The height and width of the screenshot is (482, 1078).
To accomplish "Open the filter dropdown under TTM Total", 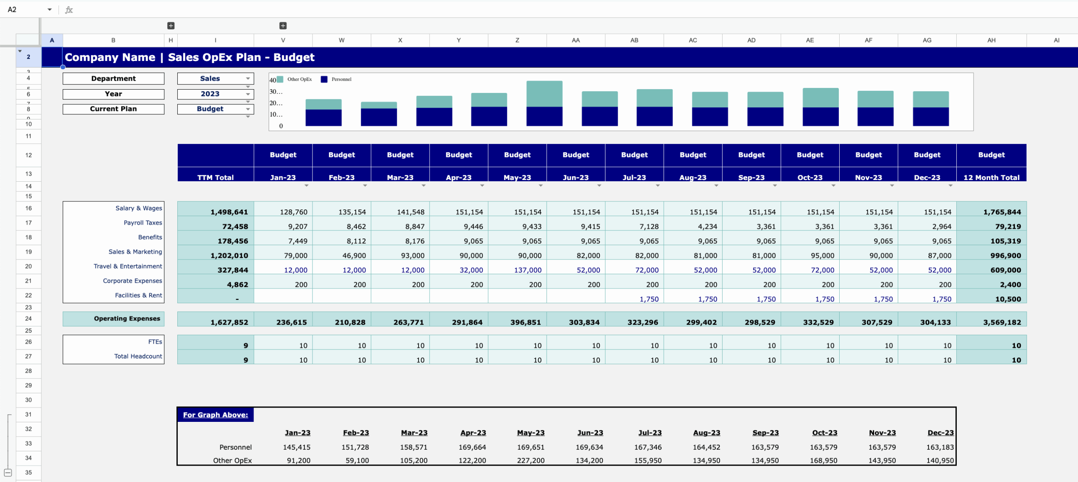I will coord(248,185).
